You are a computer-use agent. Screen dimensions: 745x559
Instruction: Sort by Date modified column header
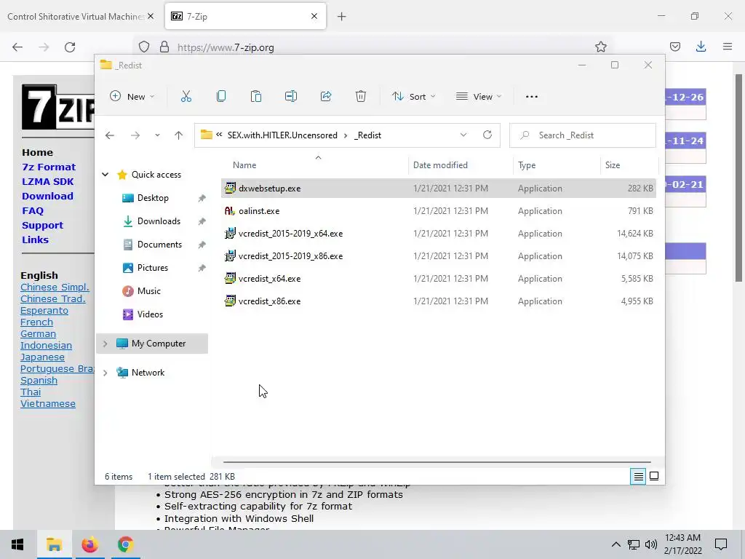(440, 165)
